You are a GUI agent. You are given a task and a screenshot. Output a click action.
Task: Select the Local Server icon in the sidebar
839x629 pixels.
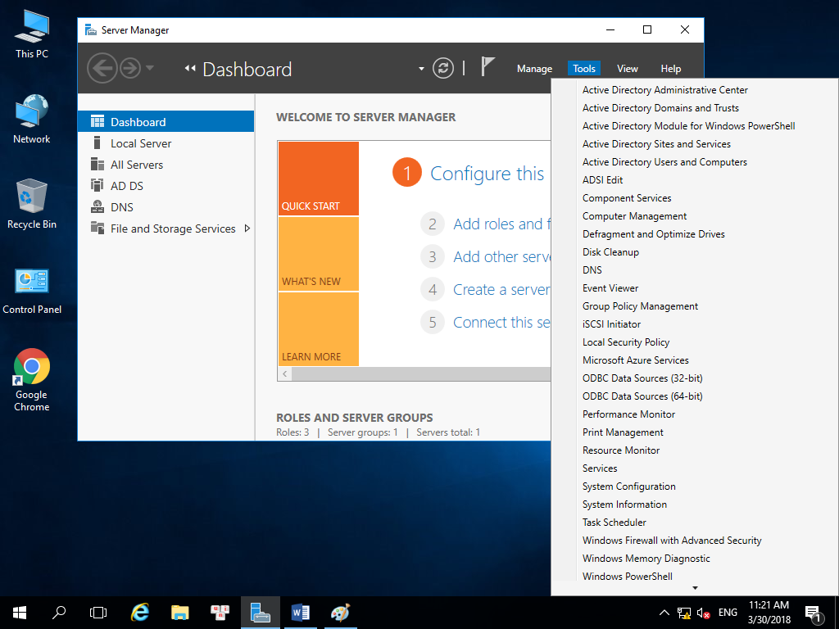click(x=97, y=143)
